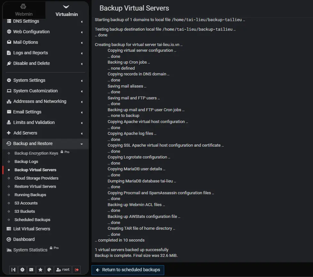Select the DNS Settings server icon
This screenshot has height=277, width=313.
[x=9, y=21]
